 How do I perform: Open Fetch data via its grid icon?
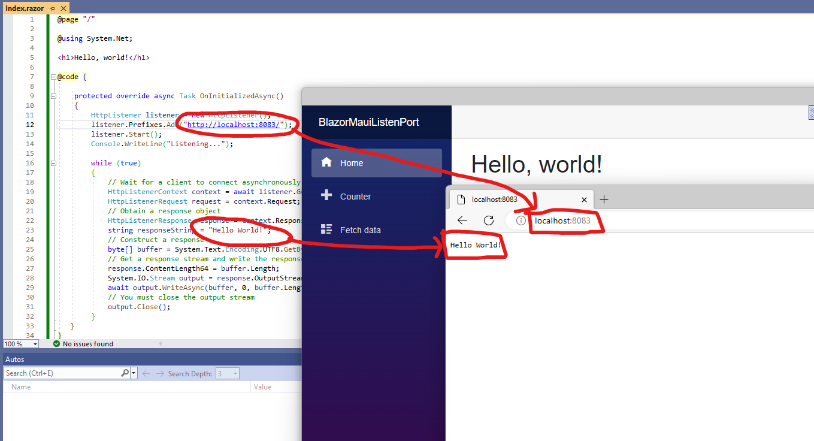(326, 229)
